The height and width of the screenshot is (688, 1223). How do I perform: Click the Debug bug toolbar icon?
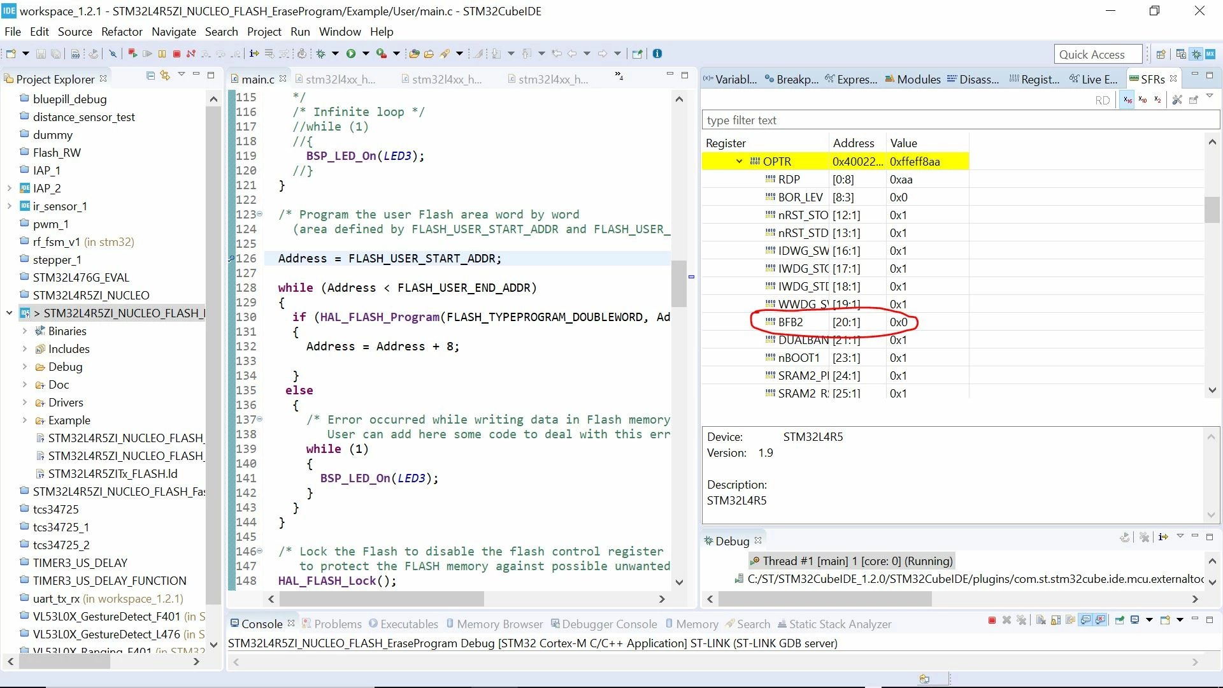point(321,54)
